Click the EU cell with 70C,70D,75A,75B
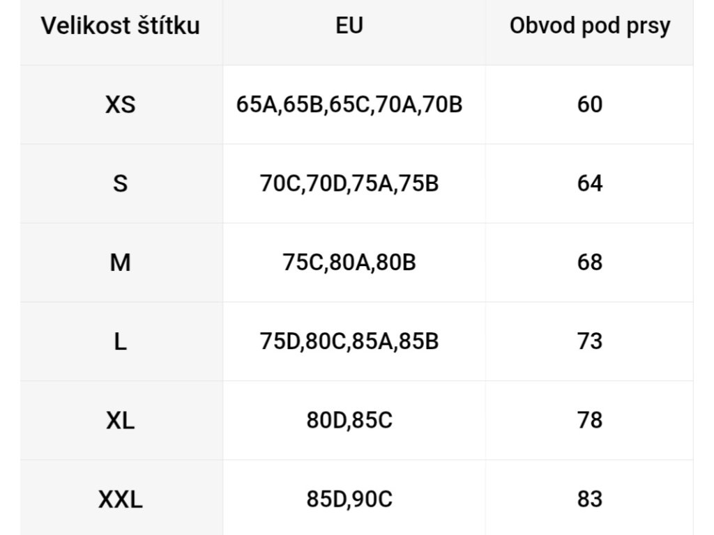Image resolution: width=714 pixels, height=535 pixels. 349,184
